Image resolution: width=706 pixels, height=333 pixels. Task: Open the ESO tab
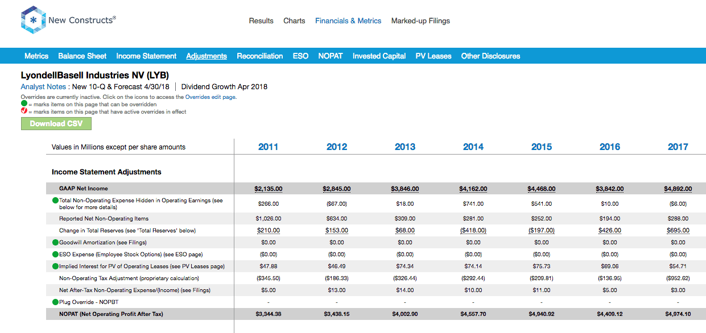point(300,56)
